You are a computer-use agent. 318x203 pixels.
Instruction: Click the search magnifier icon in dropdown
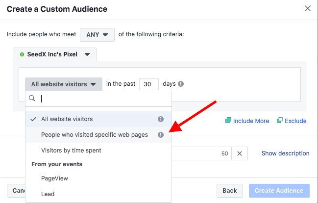pos(32,99)
